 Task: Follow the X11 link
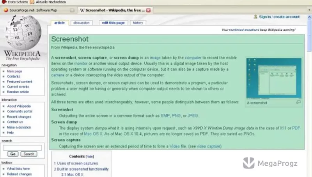click(283, 128)
